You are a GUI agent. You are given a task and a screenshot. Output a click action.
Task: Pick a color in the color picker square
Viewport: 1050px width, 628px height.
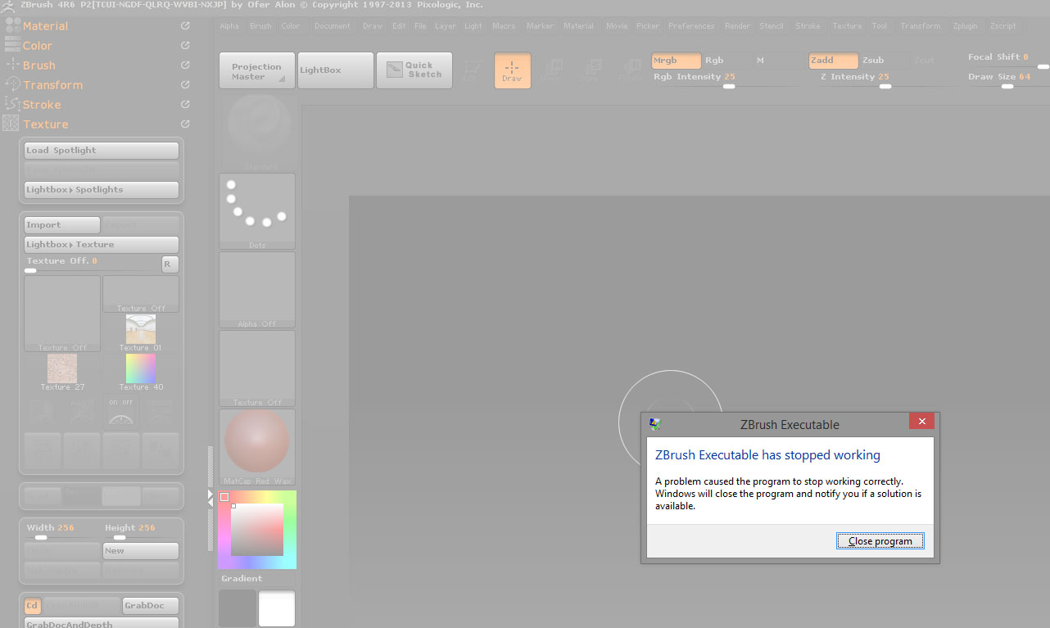[257, 530]
